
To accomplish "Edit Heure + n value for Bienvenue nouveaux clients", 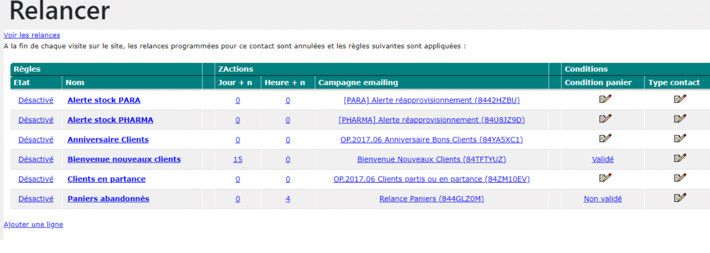I will (x=288, y=159).
